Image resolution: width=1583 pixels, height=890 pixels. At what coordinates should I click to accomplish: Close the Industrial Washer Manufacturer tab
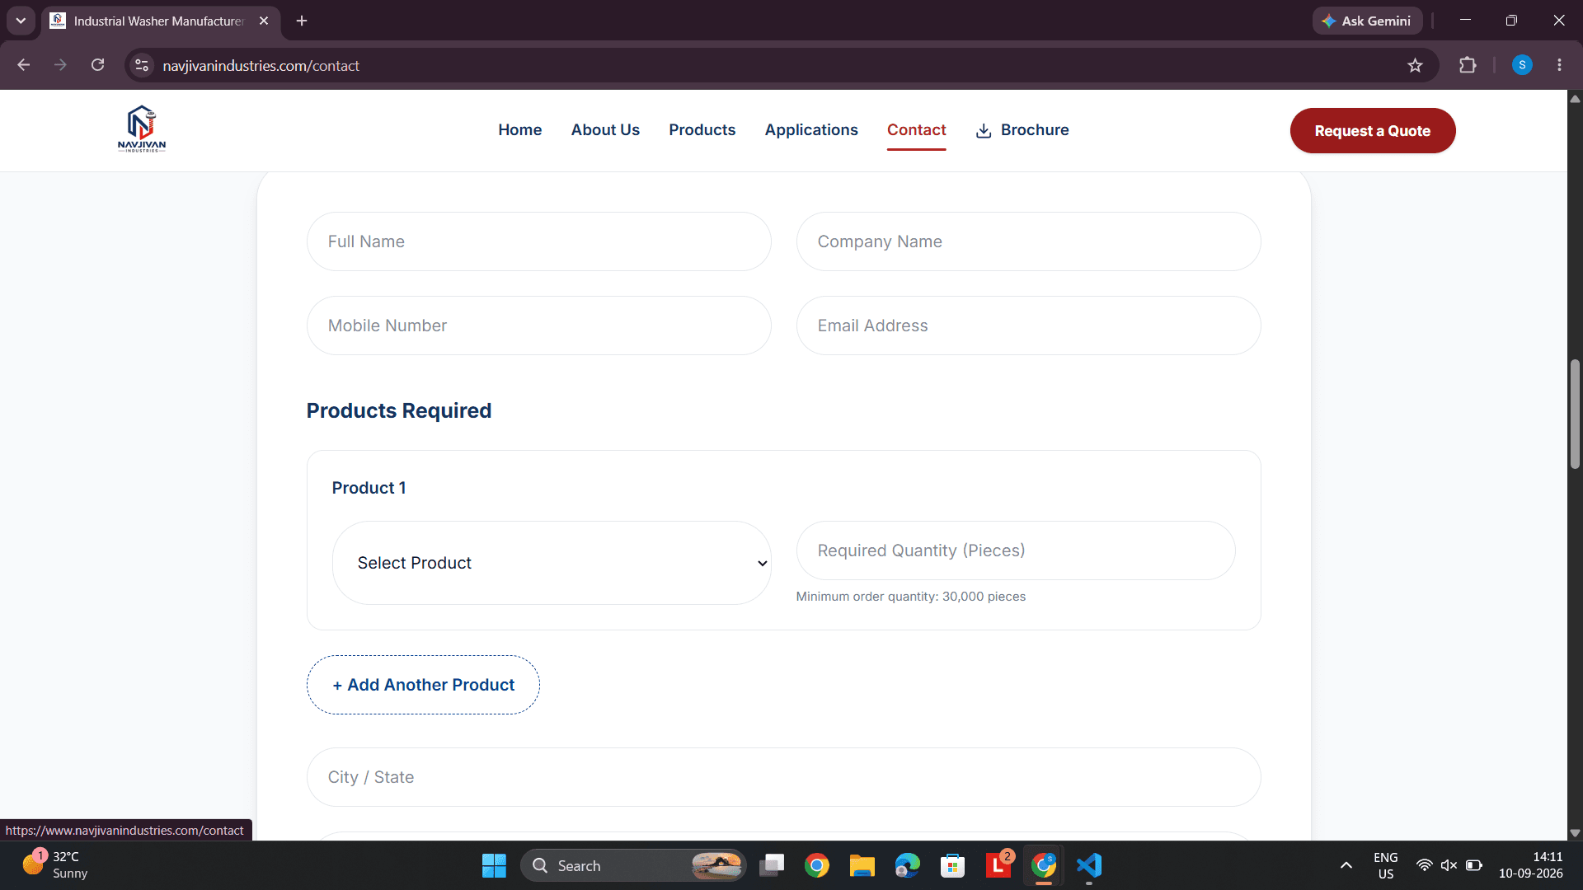click(x=264, y=21)
